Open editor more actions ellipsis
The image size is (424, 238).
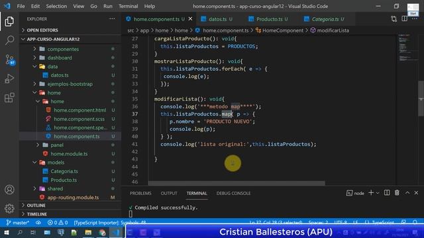pos(415,19)
